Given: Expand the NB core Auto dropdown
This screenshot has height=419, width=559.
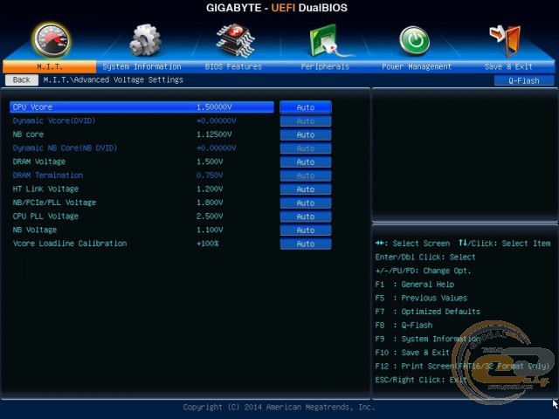Looking at the screenshot, I should pyautogui.click(x=306, y=135).
